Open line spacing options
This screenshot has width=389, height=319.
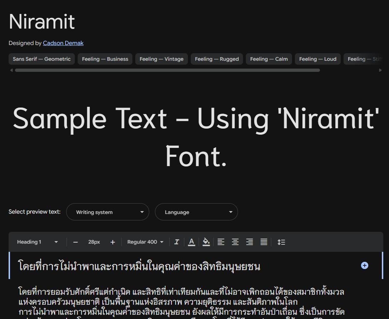(281, 242)
